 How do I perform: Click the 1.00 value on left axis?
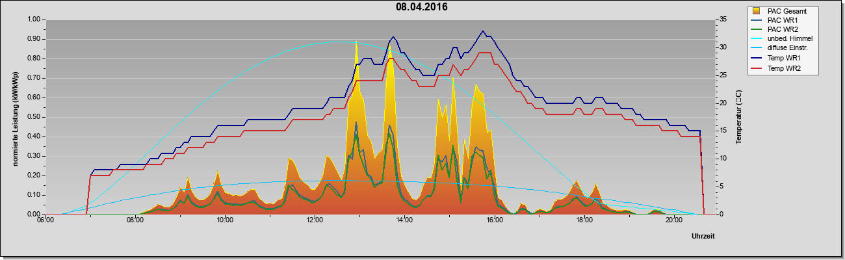[34, 19]
